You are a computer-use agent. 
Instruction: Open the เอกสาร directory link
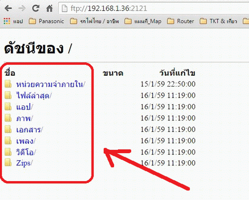coord(29,129)
